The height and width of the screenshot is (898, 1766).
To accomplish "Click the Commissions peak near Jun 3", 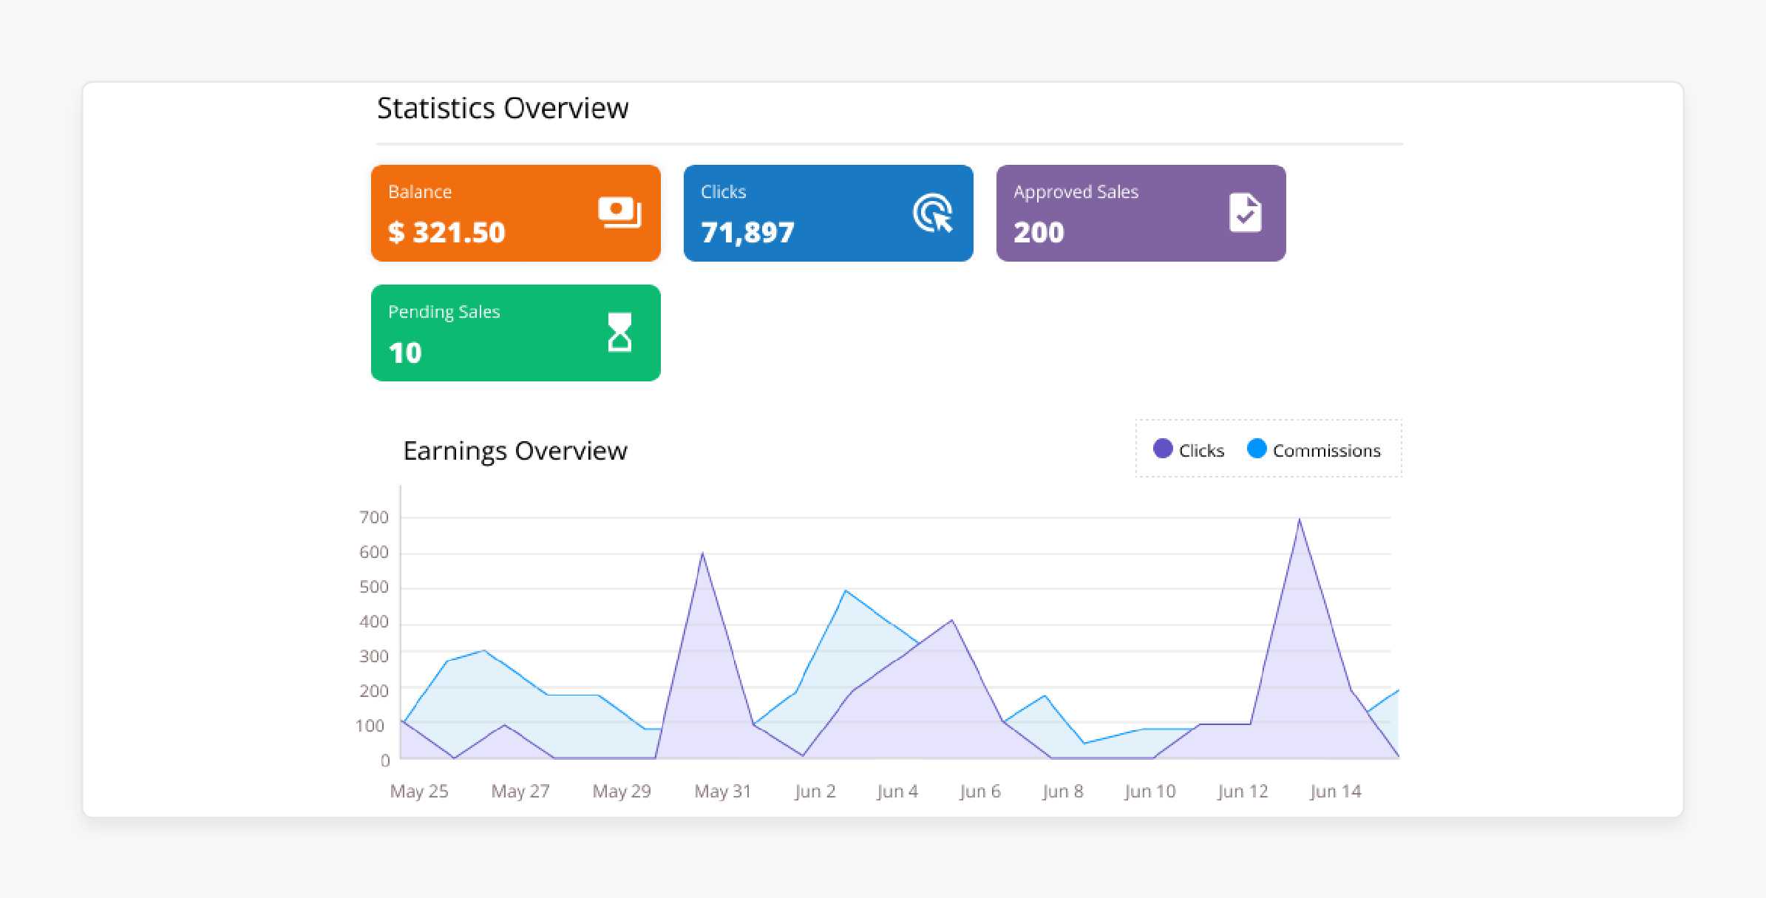I will [846, 591].
